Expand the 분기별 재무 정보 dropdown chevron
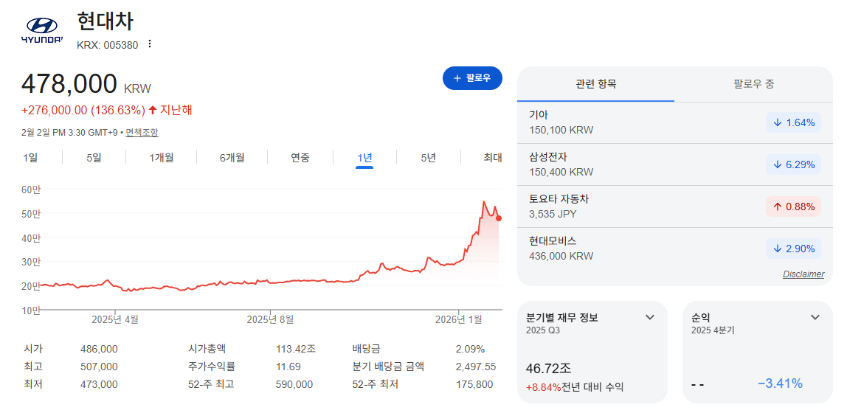Screen dimensions: 847x413 (650, 317)
